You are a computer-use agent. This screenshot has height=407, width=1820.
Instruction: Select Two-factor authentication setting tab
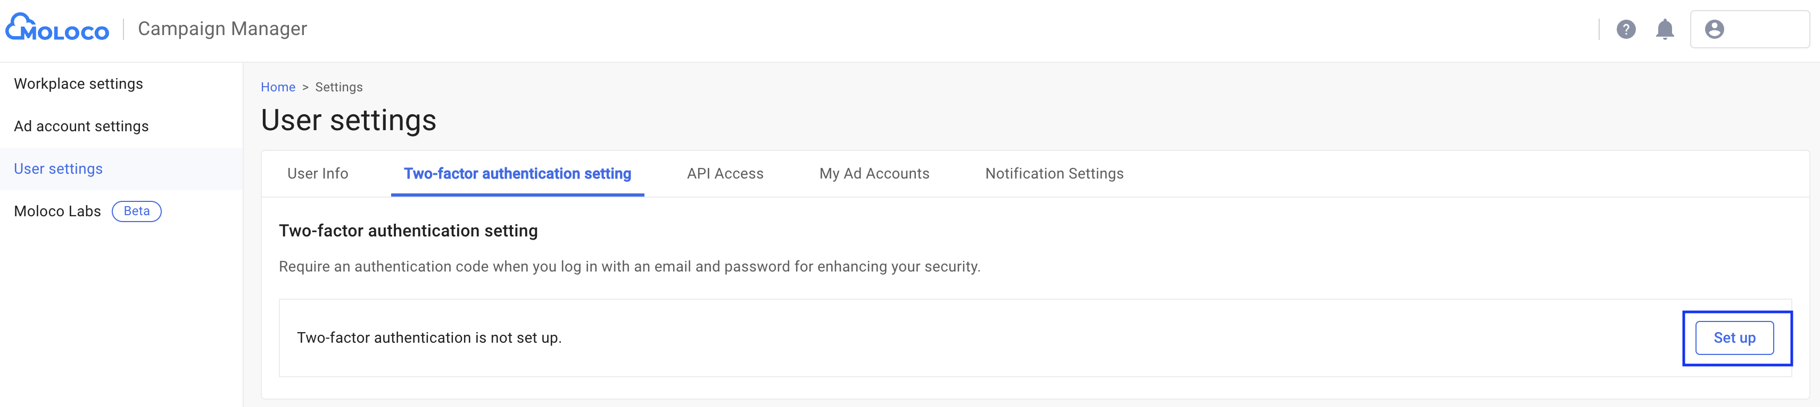(x=517, y=174)
